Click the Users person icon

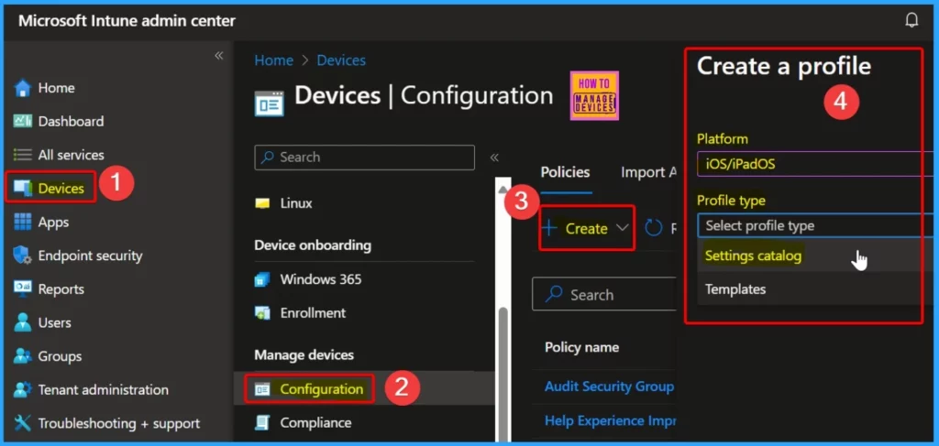22,322
